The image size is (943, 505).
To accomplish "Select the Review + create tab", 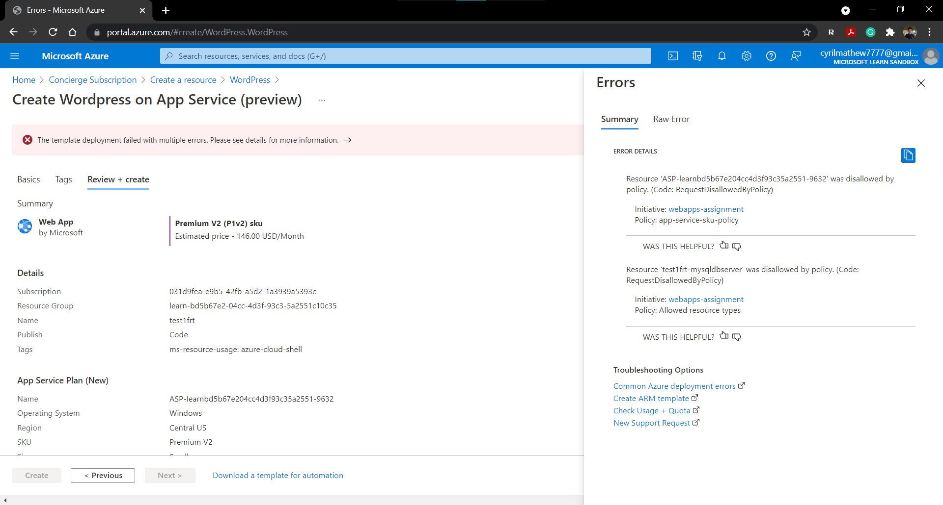I will (118, 179).
